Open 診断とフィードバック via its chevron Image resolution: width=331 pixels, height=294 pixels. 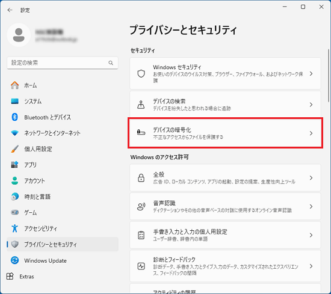[x=311, y=266]
